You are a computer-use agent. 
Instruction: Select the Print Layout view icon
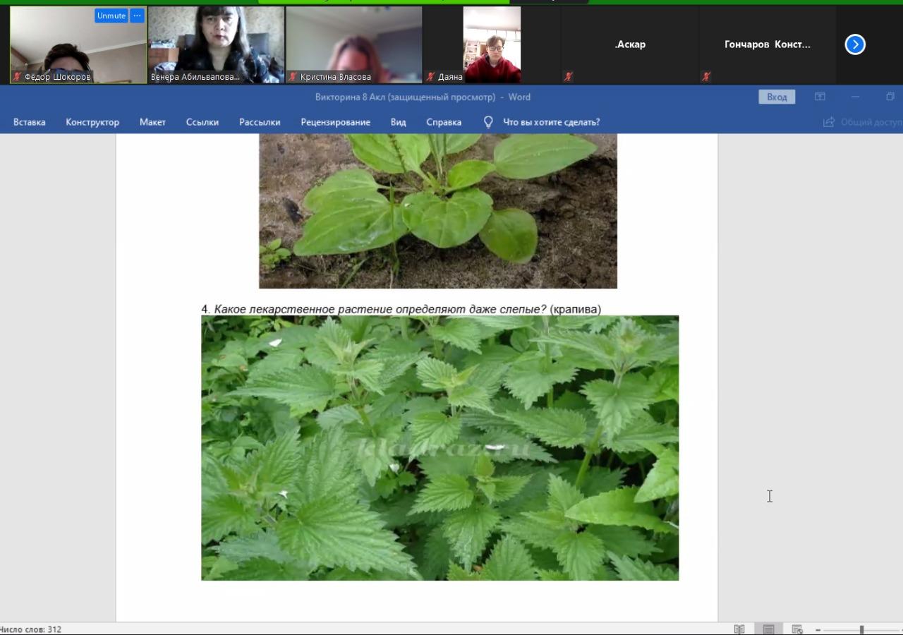pyautogui.click(x=768, y=629)
